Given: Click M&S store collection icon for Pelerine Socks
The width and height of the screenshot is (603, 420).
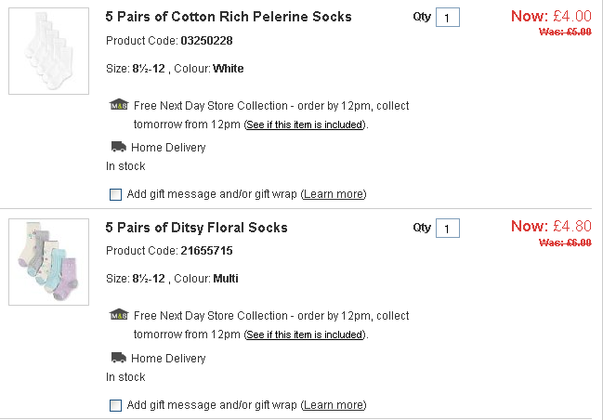Looking at the screenshot, I should point(118,105).
